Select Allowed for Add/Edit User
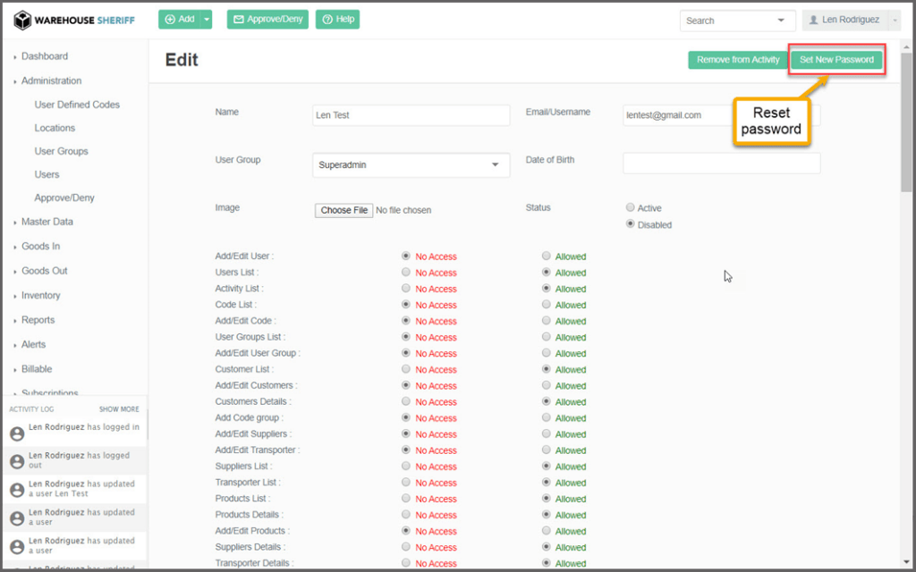Screen dimensions: 916x572 click(x=547, y=257)
